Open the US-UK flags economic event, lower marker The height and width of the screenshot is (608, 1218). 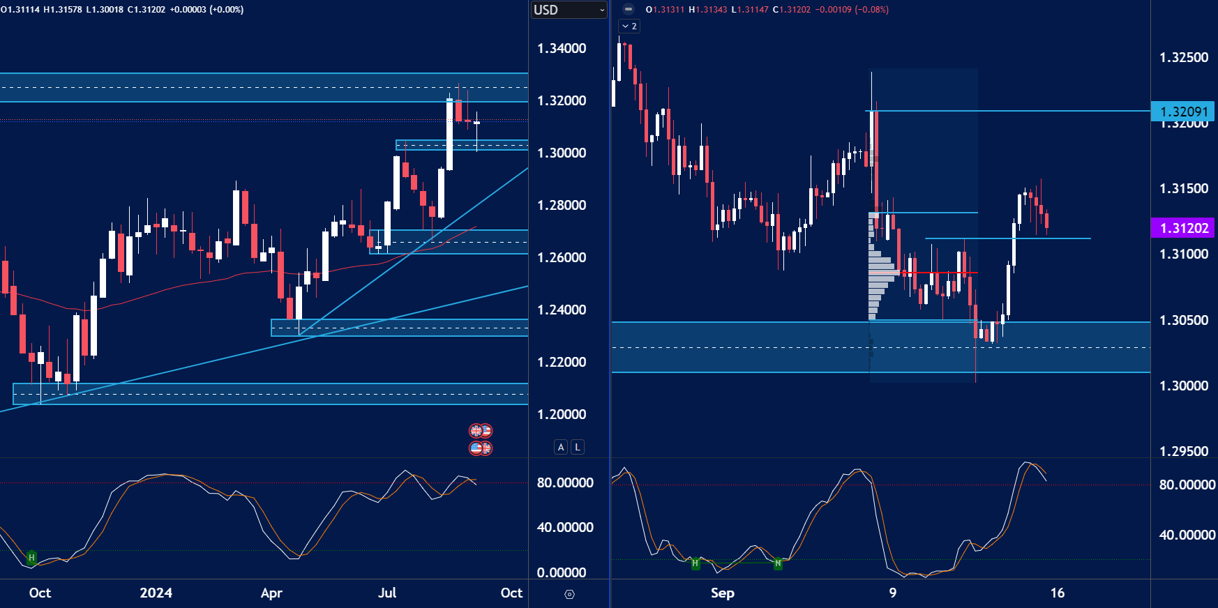tap(481, 448)
